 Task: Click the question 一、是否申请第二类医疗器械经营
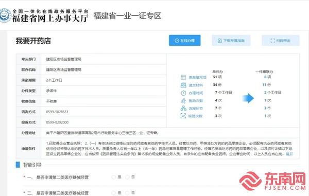tap(58, 177)
